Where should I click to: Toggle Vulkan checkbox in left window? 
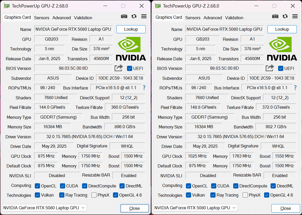(37, 195)
